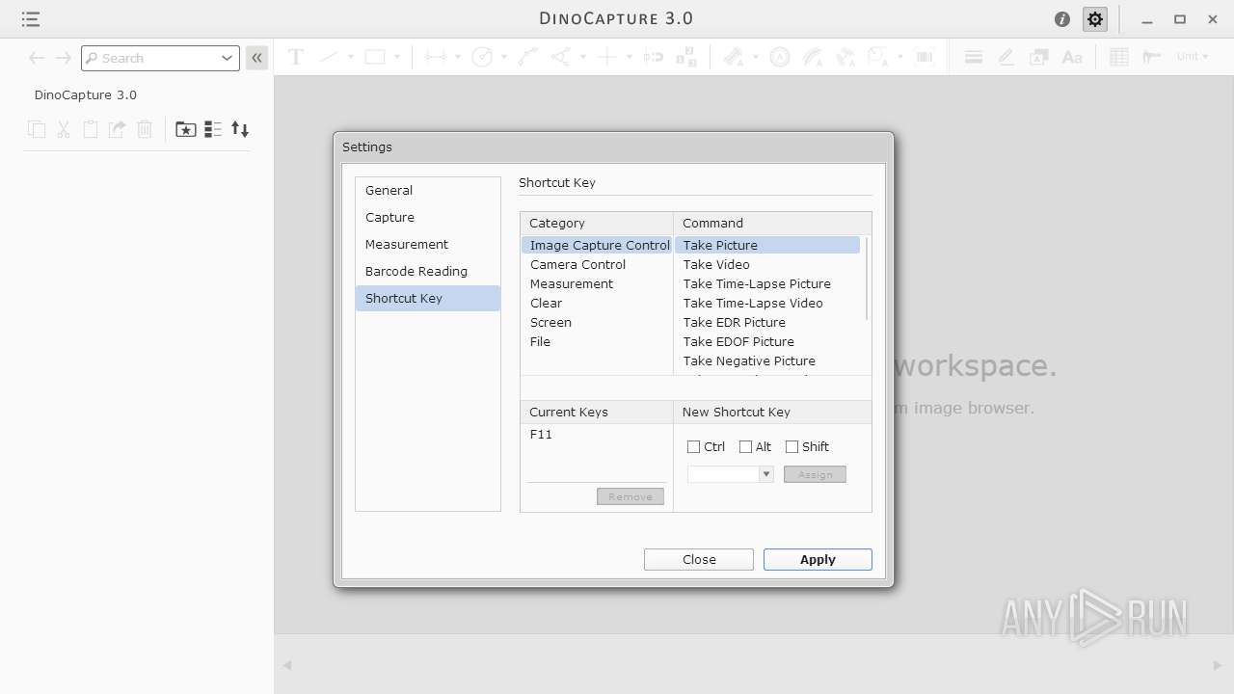The width and height of the screenshot is (1234, 694).
Task: Open the Unit dropdown in toolbar
Action: [x=1193, y=57]
